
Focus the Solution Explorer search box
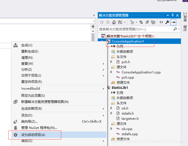point(135,29)
